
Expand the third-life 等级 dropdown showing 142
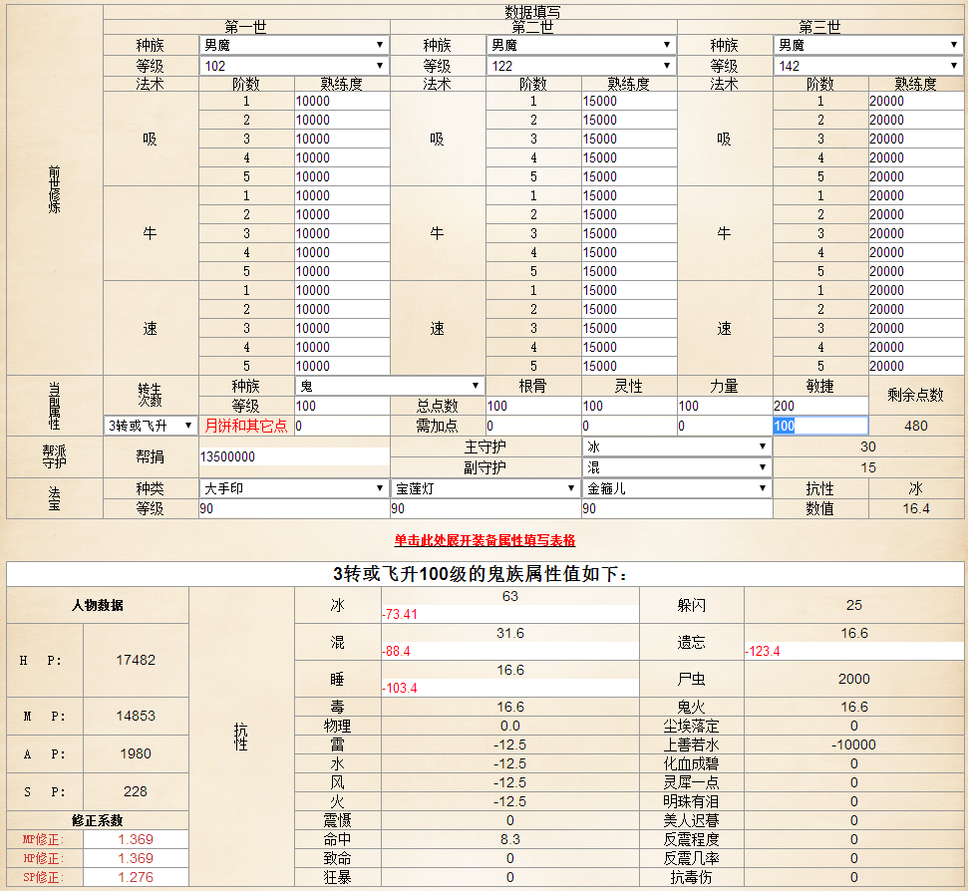point(869,66)
